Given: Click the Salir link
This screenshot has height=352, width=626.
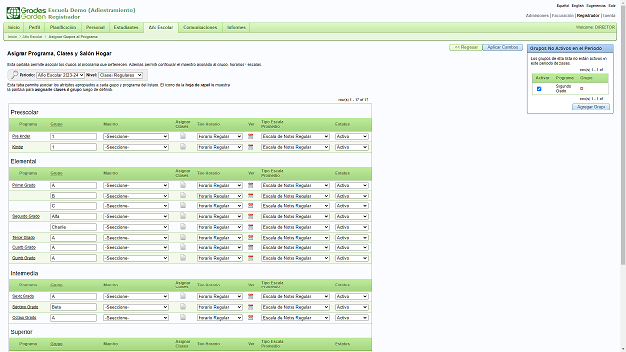Looking at the screenshot, I should coord(612,6).
